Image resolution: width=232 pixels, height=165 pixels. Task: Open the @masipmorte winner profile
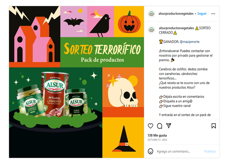[190, 42]
